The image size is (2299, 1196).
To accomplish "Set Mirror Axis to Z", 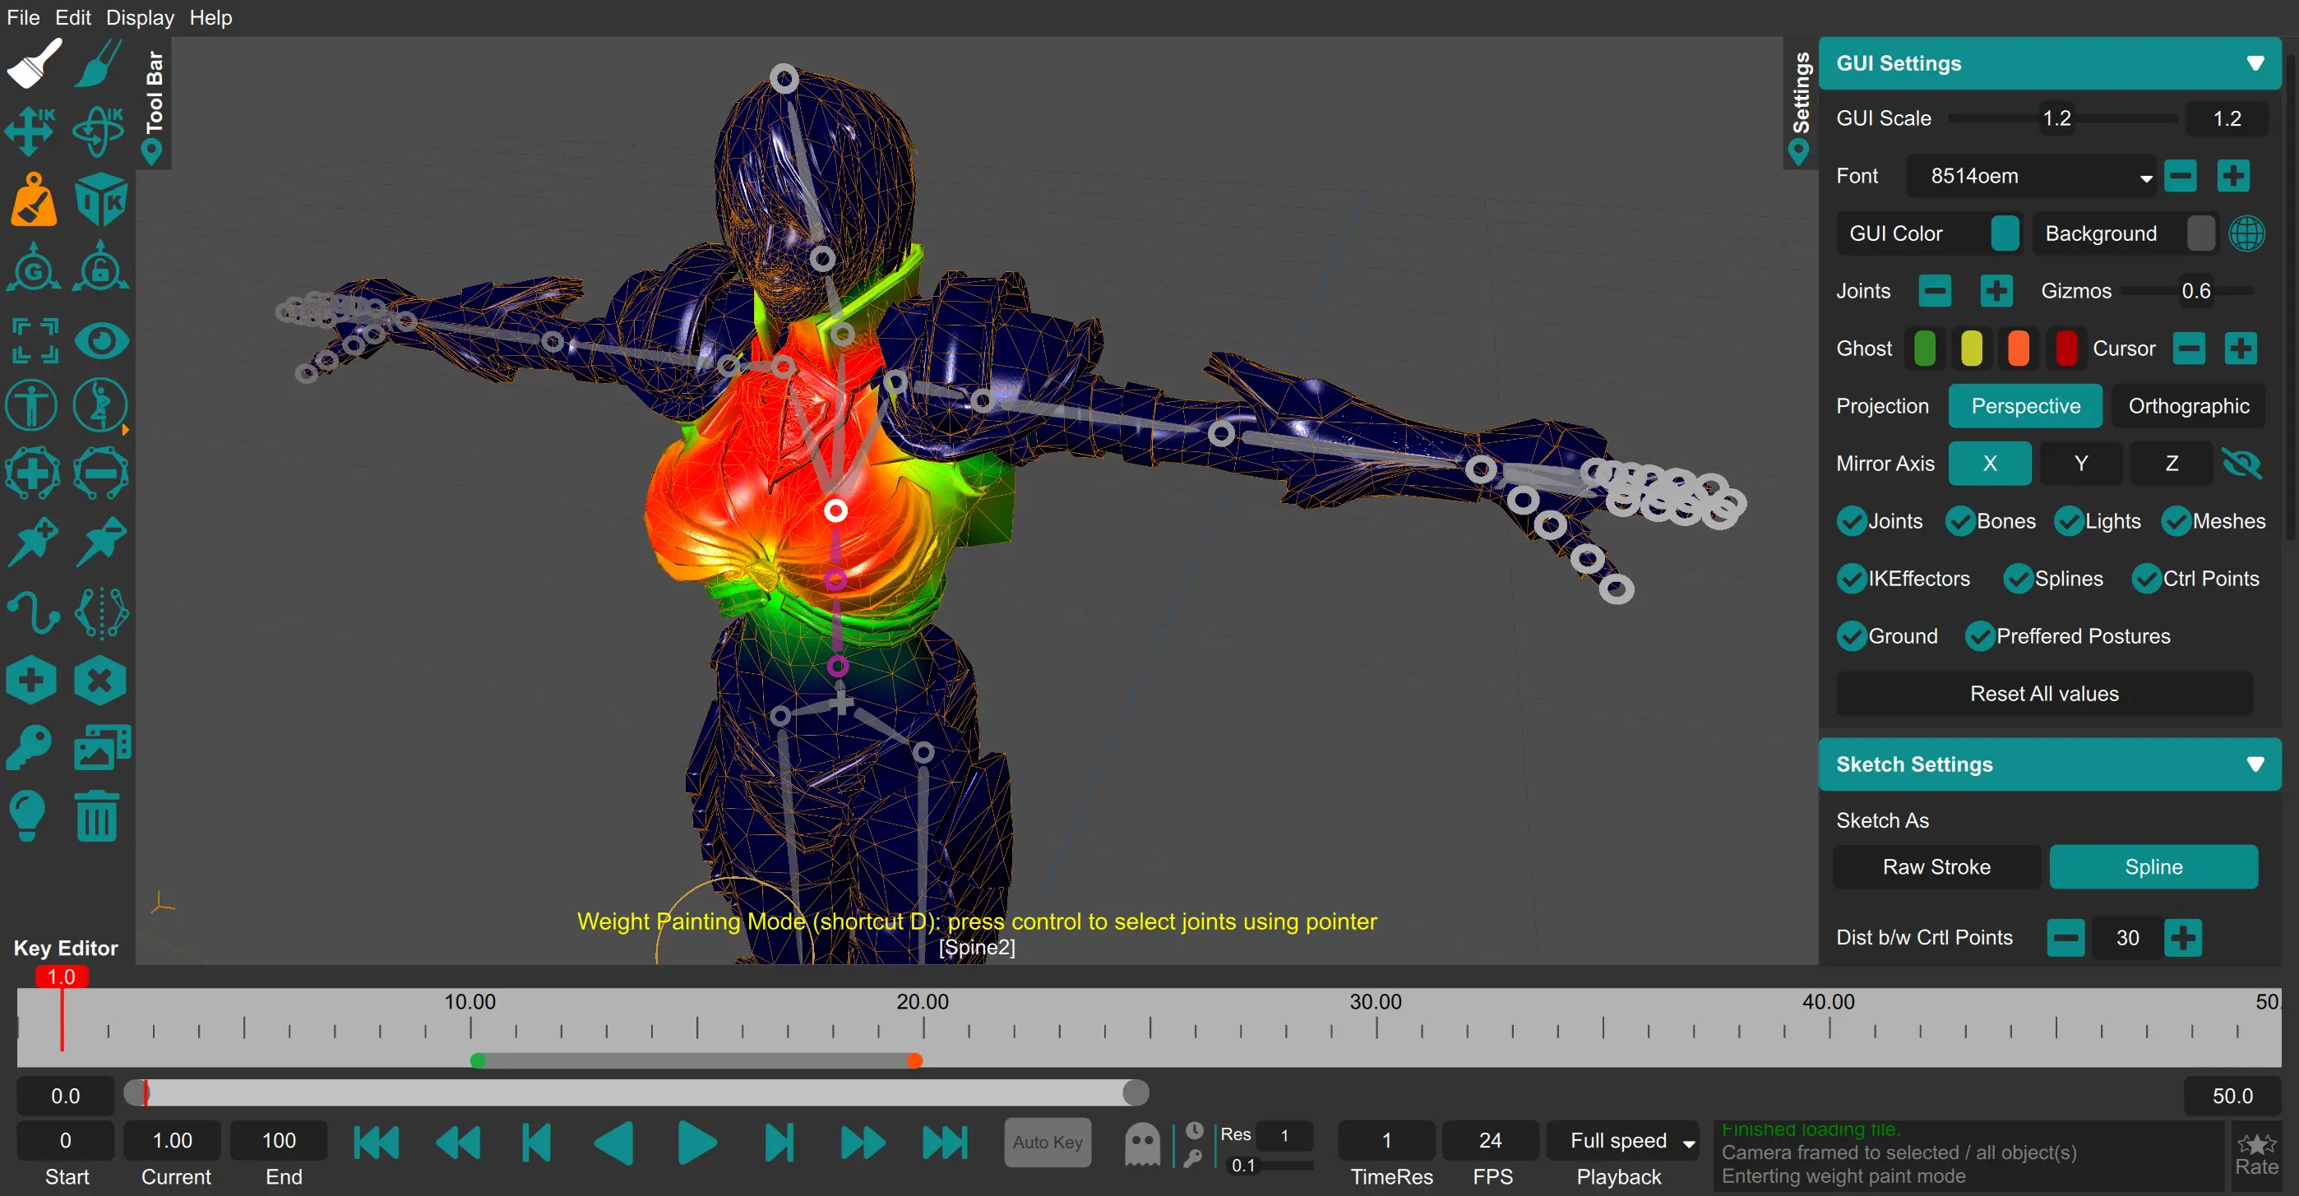I will click(x=2172, y=464).
